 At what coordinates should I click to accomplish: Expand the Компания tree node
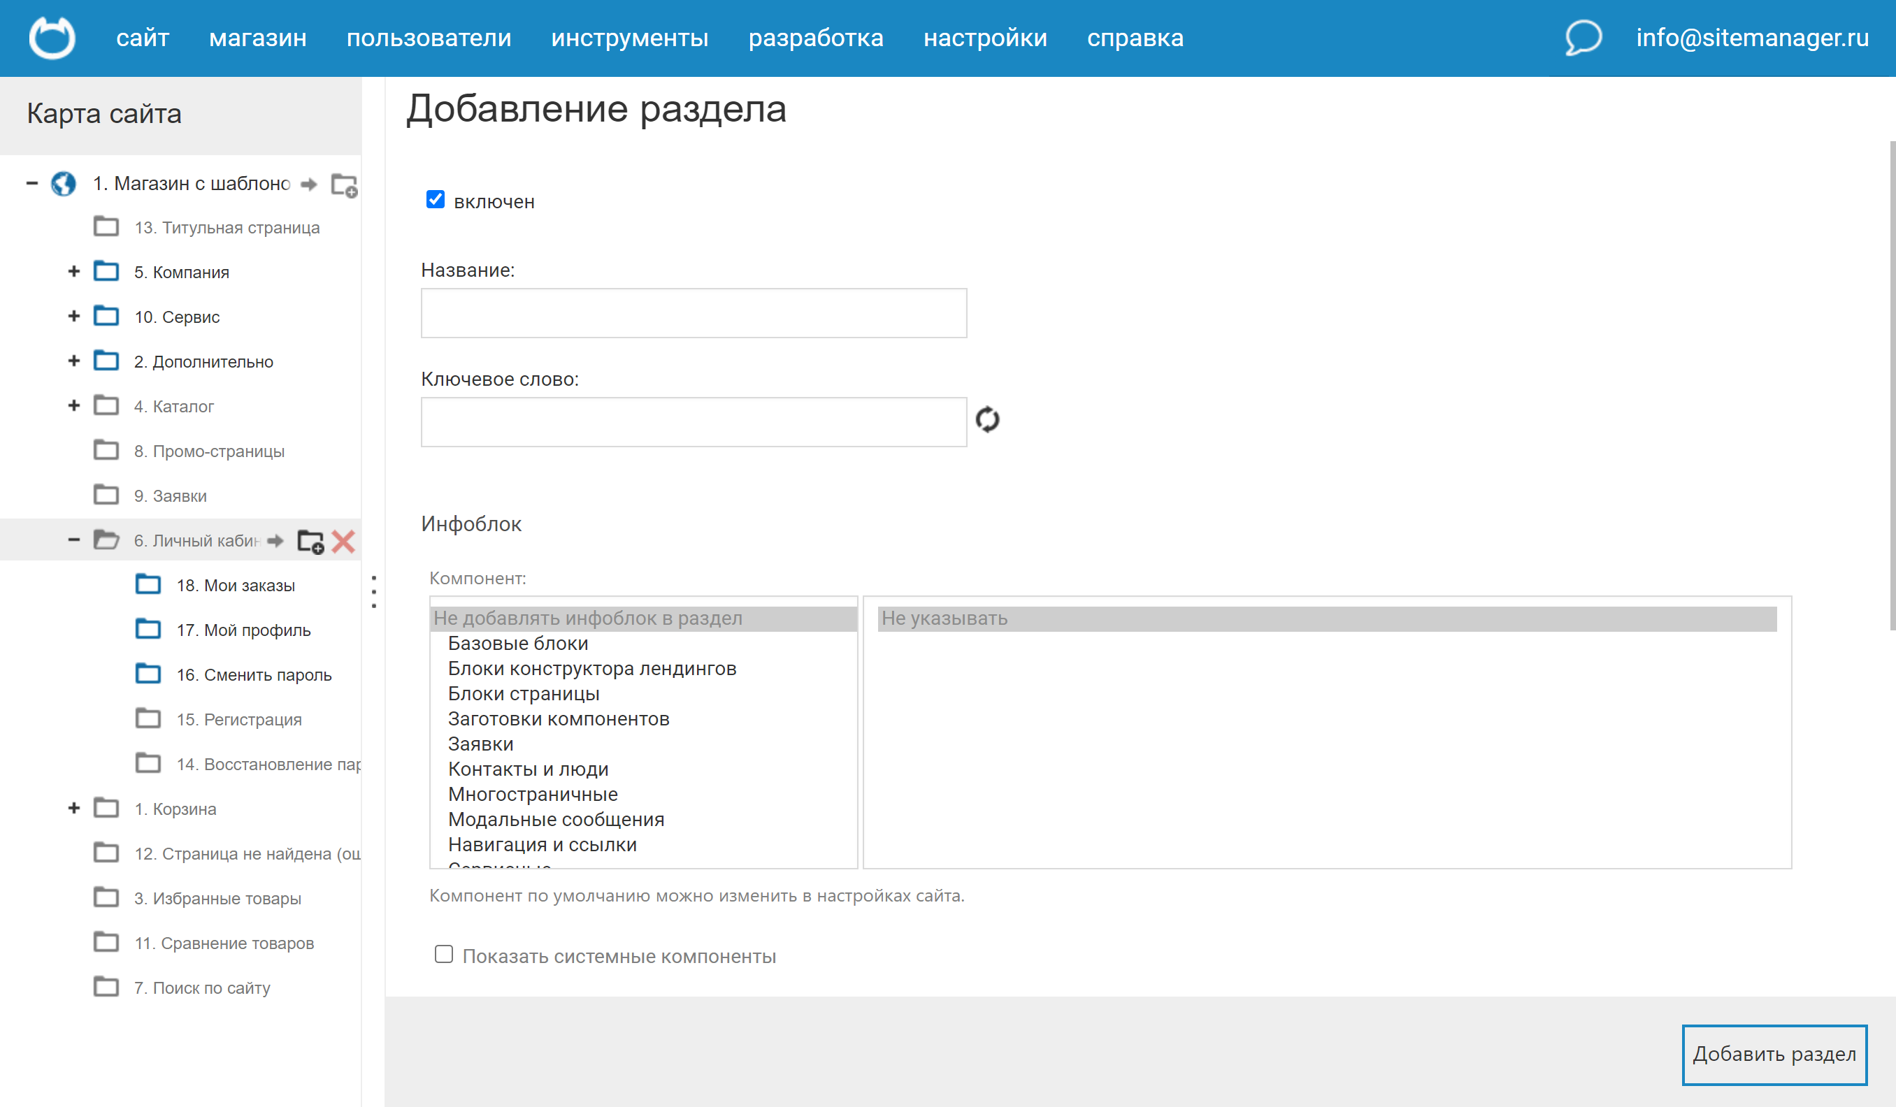click(x=73, y=271)
